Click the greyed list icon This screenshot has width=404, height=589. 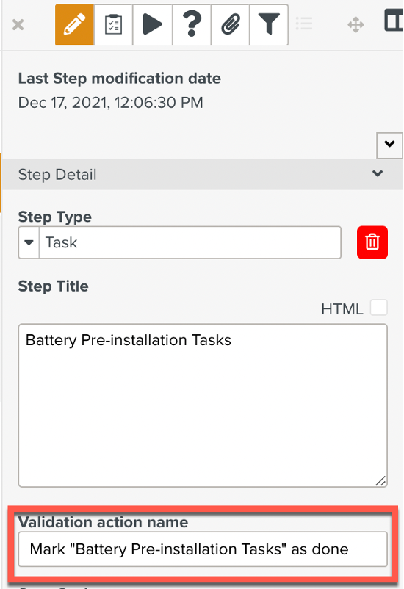(304, 24)
